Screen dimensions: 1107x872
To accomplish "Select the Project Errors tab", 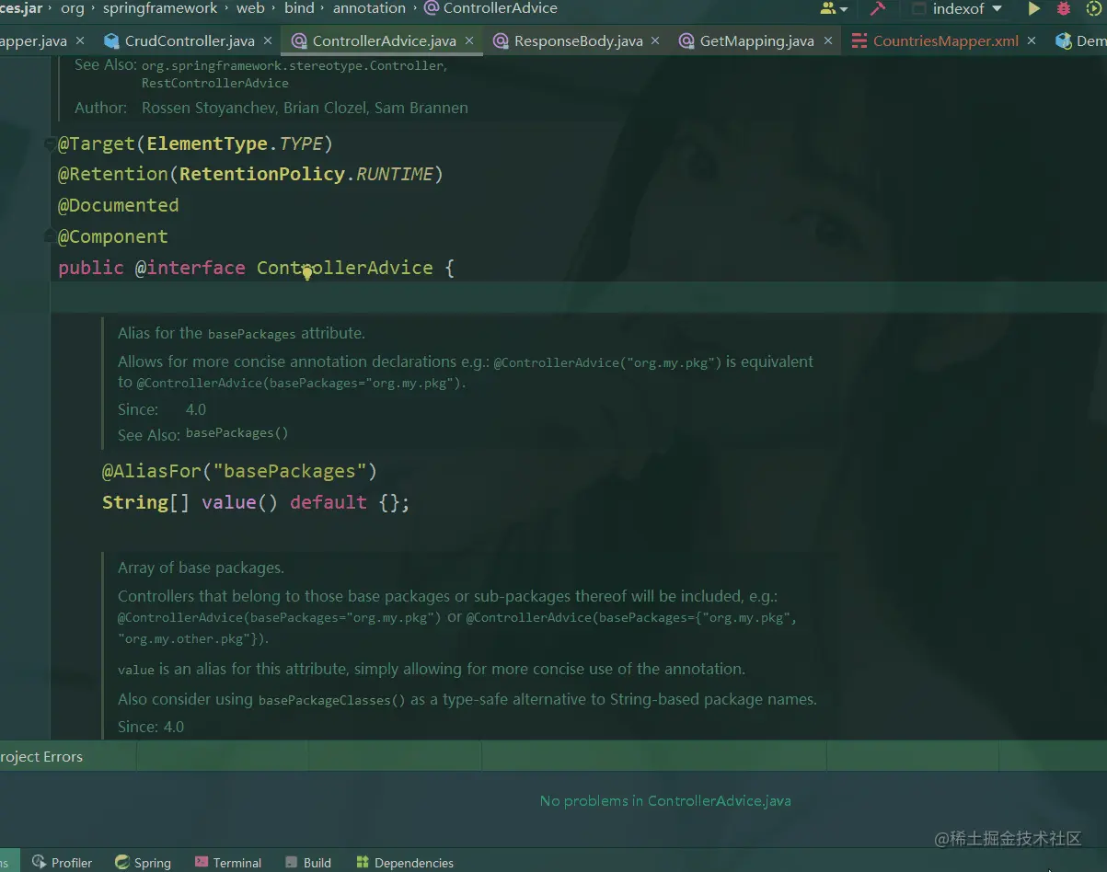I will click(x=41, y=756).
